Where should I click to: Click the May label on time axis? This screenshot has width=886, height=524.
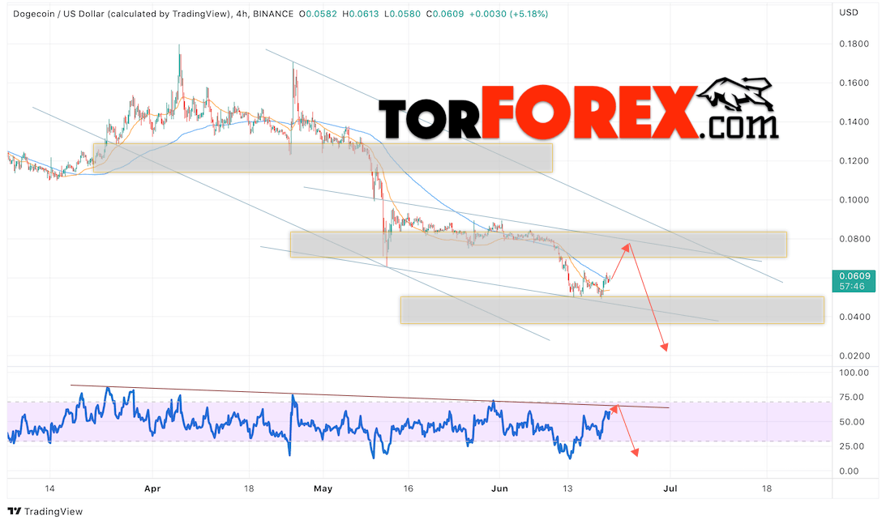[x=323, y=488]
